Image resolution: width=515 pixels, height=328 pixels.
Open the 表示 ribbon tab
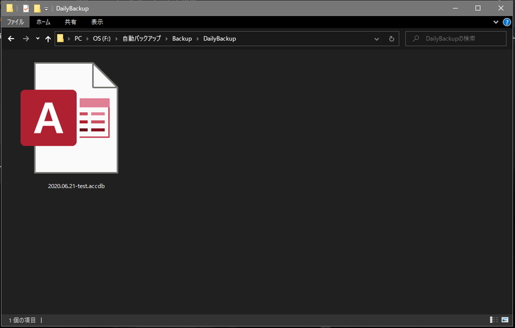click(97, 22)
